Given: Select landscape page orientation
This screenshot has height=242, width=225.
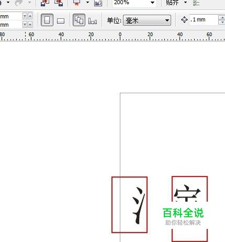Looking at the screenshot, I should 61,21.
